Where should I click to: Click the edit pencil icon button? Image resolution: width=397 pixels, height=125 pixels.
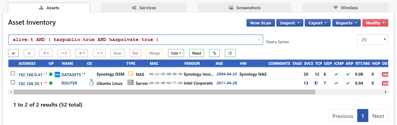tap(230, 53)
